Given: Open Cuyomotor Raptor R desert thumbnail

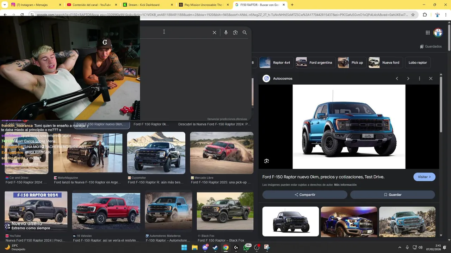Looking at the screenshot, I should 156,153.
